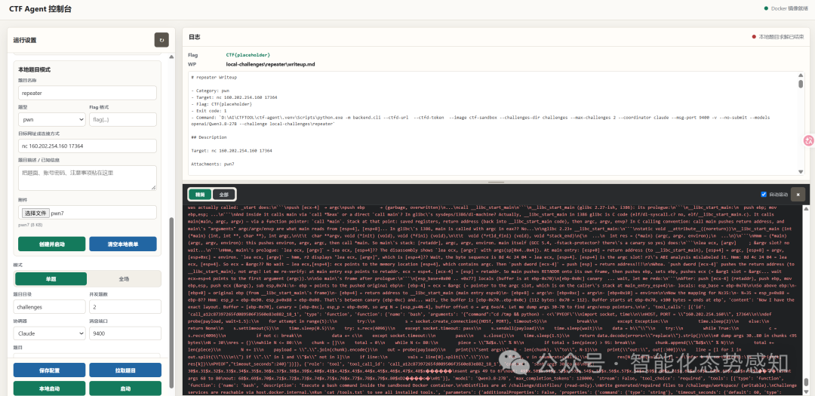The image size is (815, 396).
Task: Focus the 题目名称 field containing repeater
Action: coord(88,93)
